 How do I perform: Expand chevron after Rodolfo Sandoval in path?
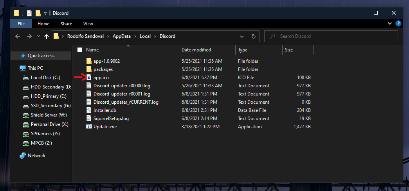(109, 36)
